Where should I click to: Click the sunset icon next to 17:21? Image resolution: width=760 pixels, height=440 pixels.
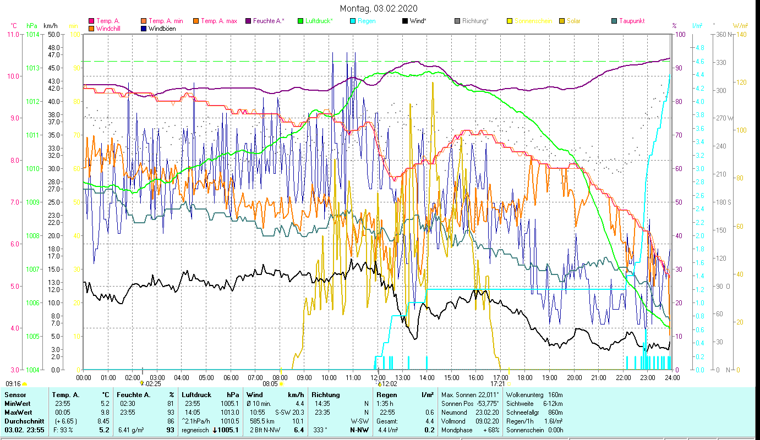click(x=508, y=384)
